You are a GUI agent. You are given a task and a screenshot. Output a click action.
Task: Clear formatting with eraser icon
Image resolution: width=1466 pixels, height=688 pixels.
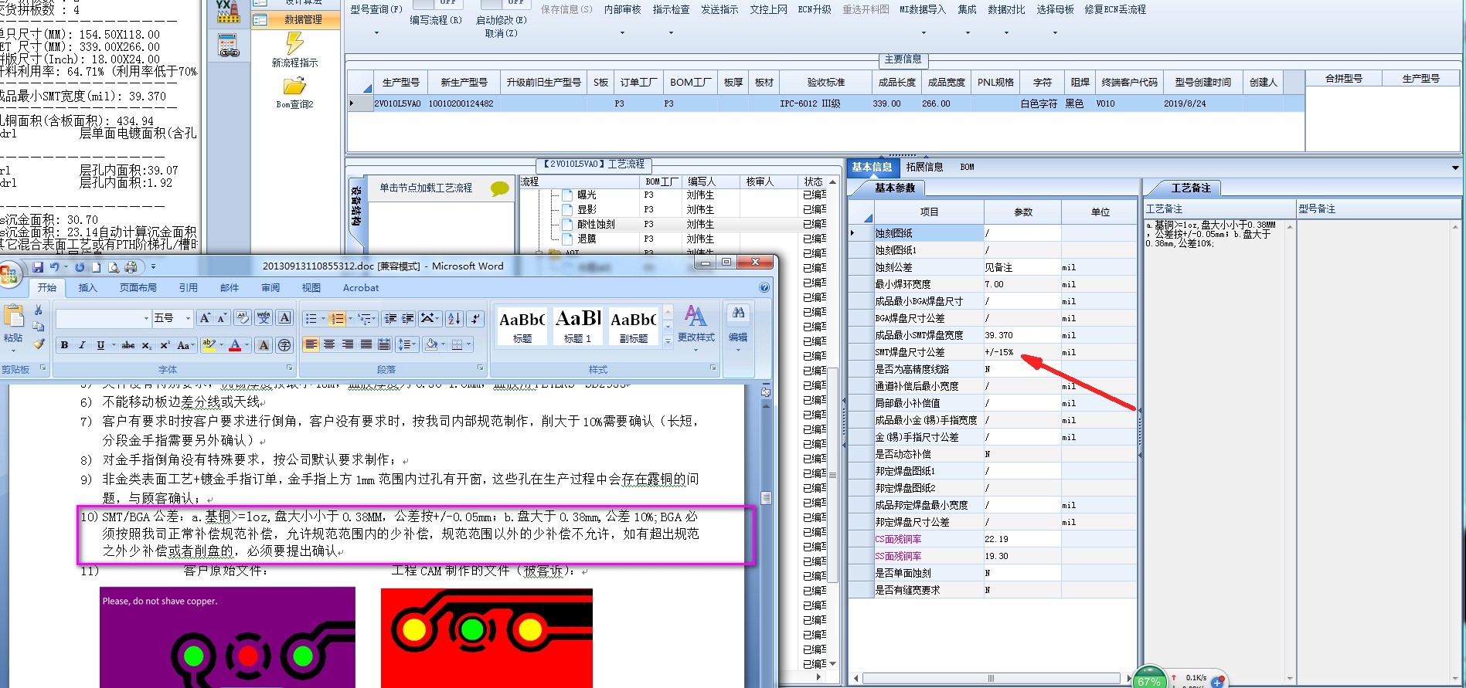(243, 318)
